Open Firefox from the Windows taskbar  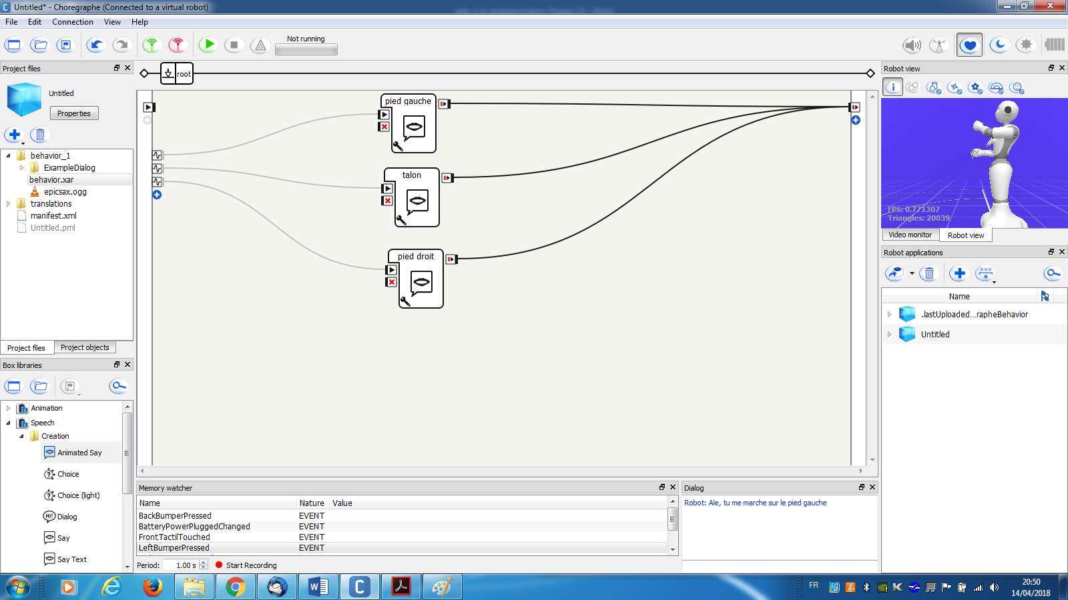tap(153, 587)
